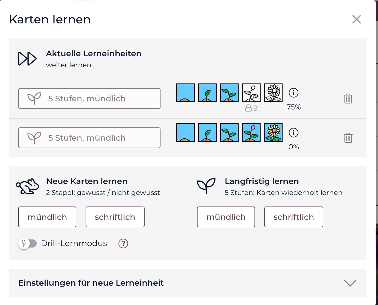Select the locked stage four plant in first unit
The width and height of the screenshot is (378, 305).
click(251, 93)
